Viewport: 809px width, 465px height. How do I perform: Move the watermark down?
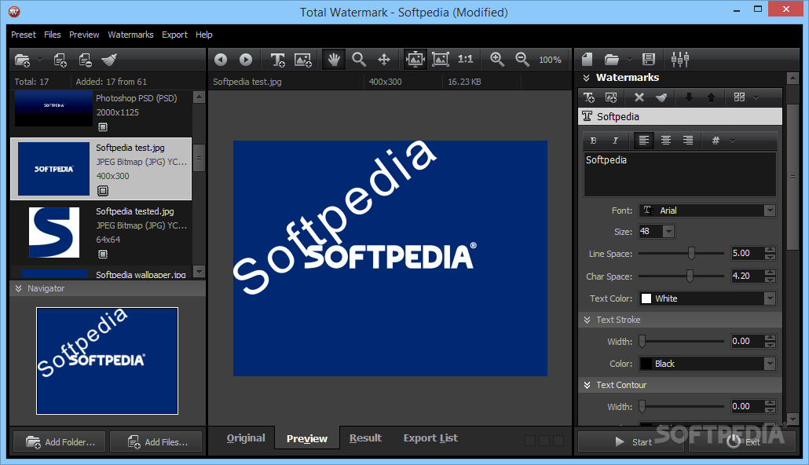(x=689, y=97)
